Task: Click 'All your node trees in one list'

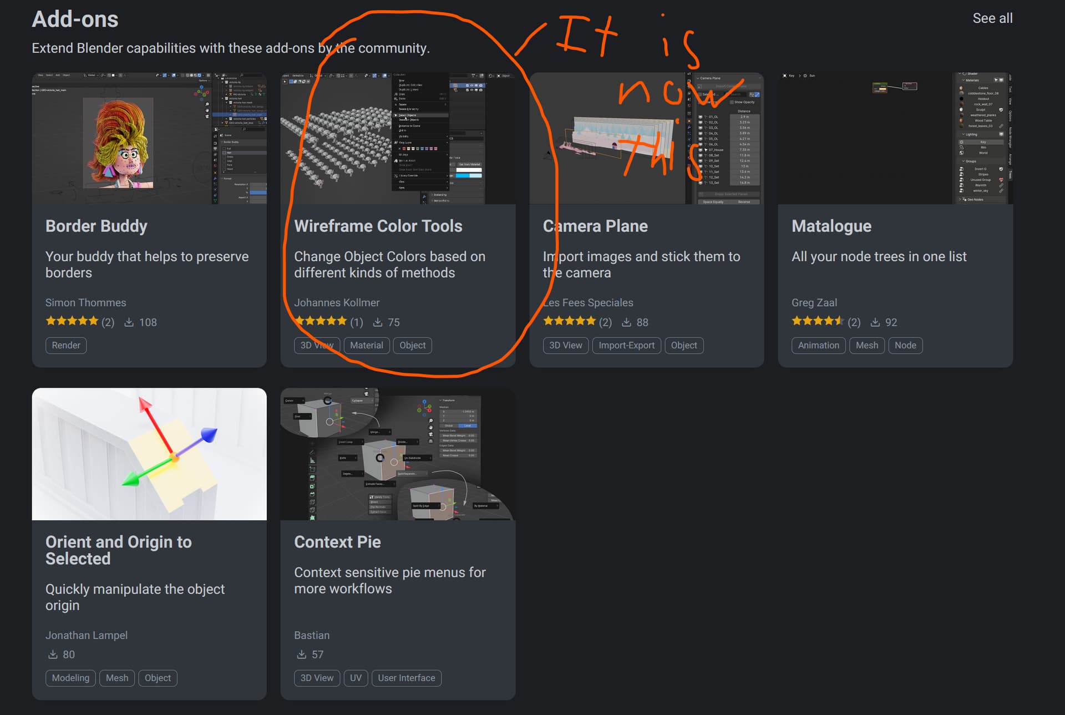Action: (879, 256)
